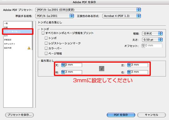Click プリセットを保存... button
This screenshot has height=120, width=169.
[19, 115]
